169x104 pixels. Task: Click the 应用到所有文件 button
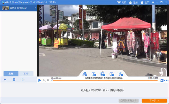click(128, 101)
